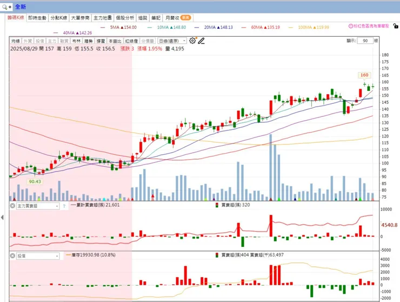Viewport: 400px width, 302px height.
Task: Click the 顯示 90 candle count field
Action: coord(365,41)
